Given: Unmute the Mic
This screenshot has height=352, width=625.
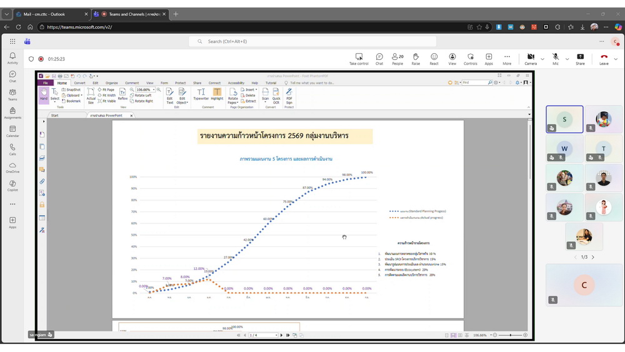Looking at the screenshot, I should point(555,59).
